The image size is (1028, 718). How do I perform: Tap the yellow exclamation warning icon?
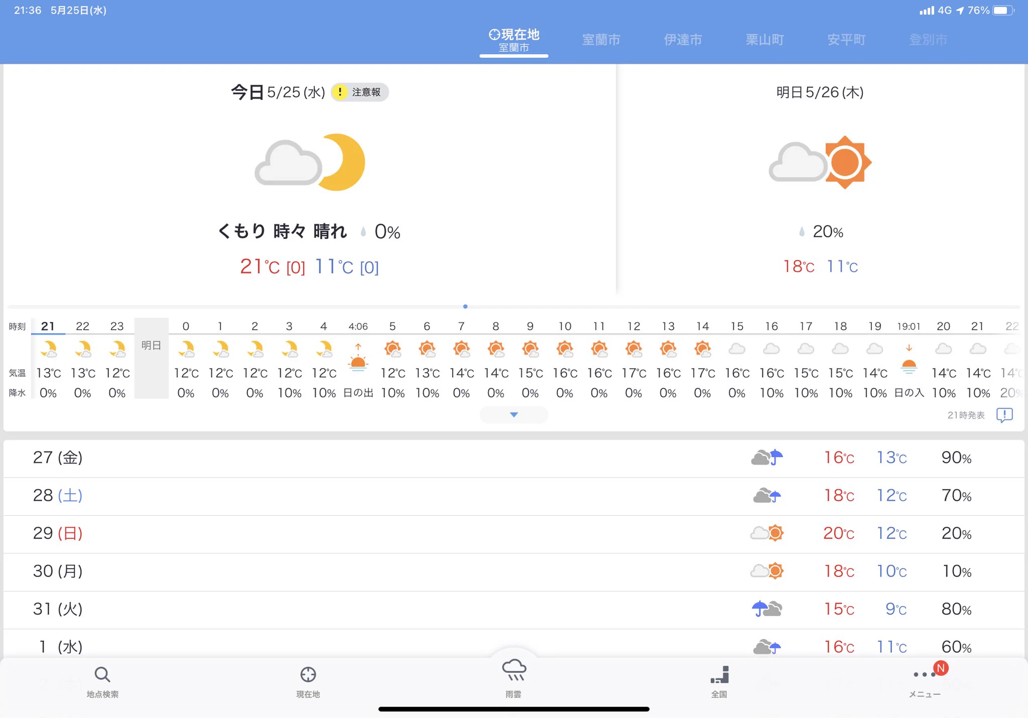click(x=340, y=92)
